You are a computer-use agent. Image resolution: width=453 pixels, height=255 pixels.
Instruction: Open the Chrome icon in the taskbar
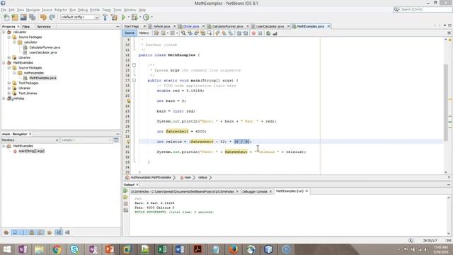pos(57,249)
